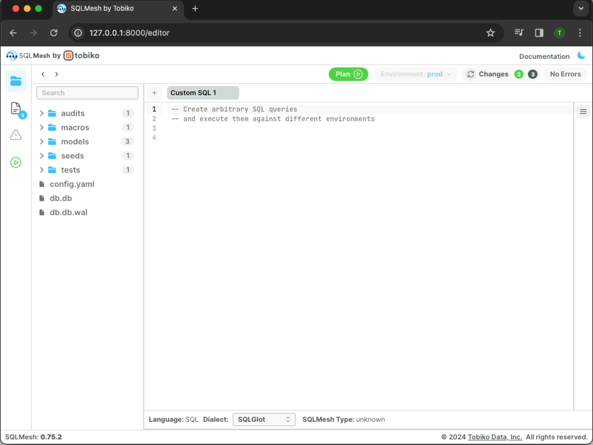Image resolution: width=593 pixels, height=445 pixels.
Task: Toggle dark mode moon icon
Action: click(x=581, y=56)
